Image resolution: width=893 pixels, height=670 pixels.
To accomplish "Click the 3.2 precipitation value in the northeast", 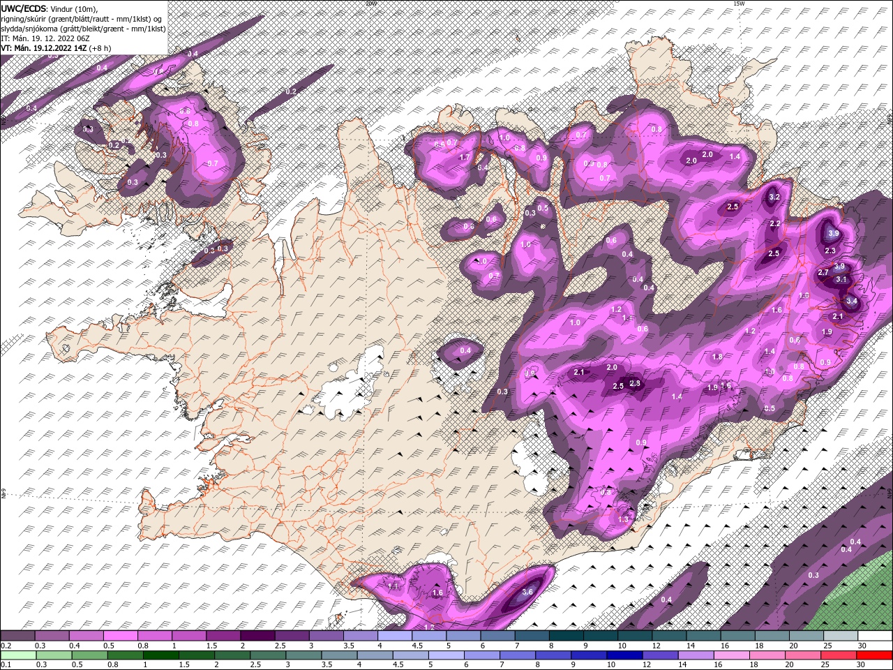I will pos(774,198).
